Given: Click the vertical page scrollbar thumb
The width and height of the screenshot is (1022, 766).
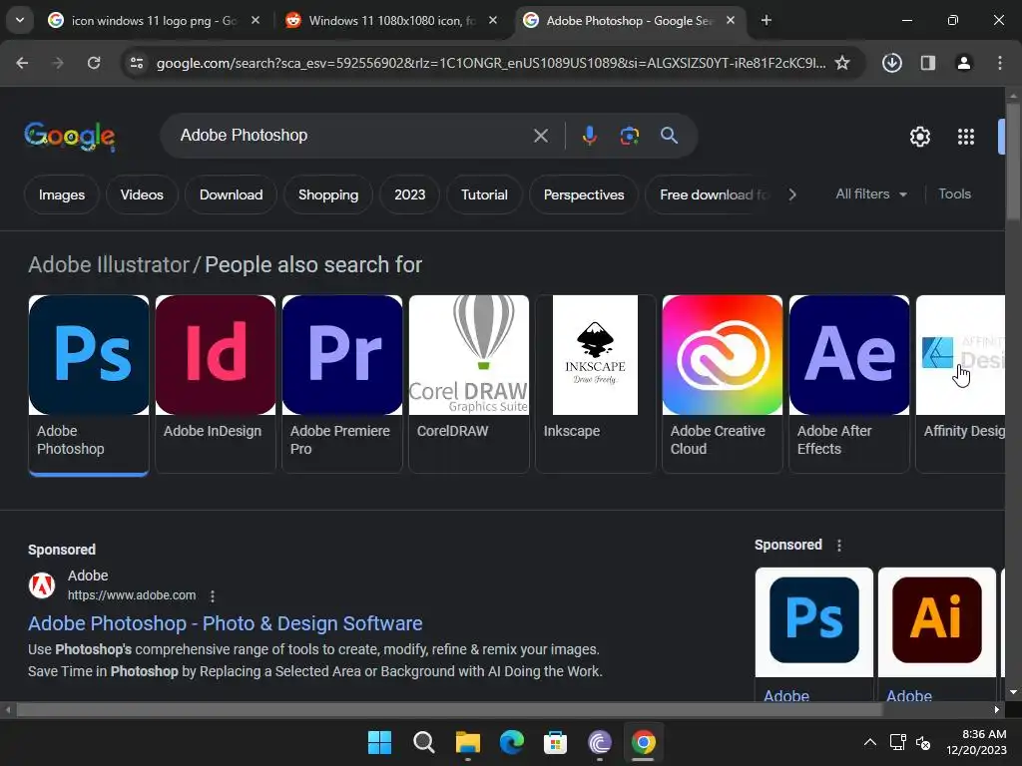Looking at the screenshot, I should (1013, 161).
